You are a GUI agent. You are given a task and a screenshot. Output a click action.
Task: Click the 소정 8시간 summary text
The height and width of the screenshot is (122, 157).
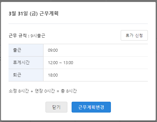click(19, 91)
